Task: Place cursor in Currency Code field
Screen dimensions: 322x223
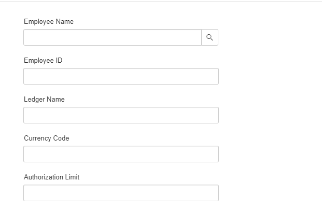Action: 121,154
